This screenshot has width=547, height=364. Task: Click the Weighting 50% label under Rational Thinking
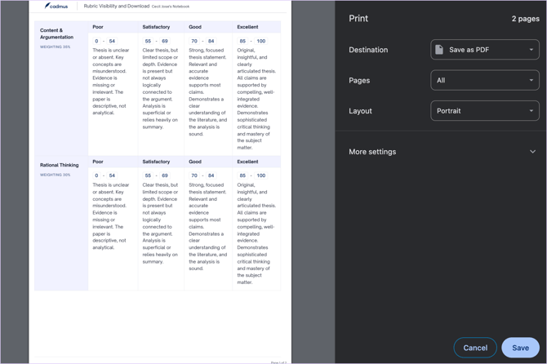[x=56, y=175]
